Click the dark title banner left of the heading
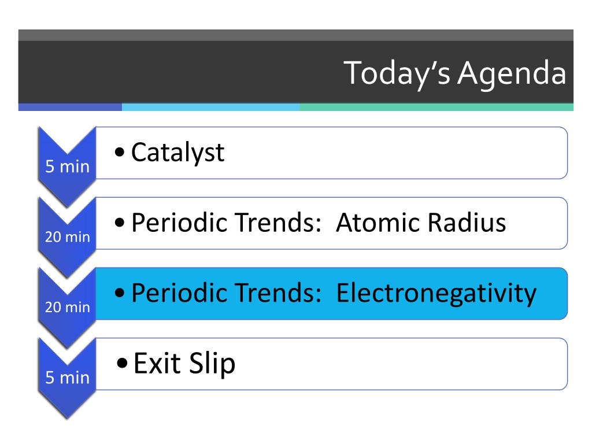592x444 pixels. [x=177, y=72]
